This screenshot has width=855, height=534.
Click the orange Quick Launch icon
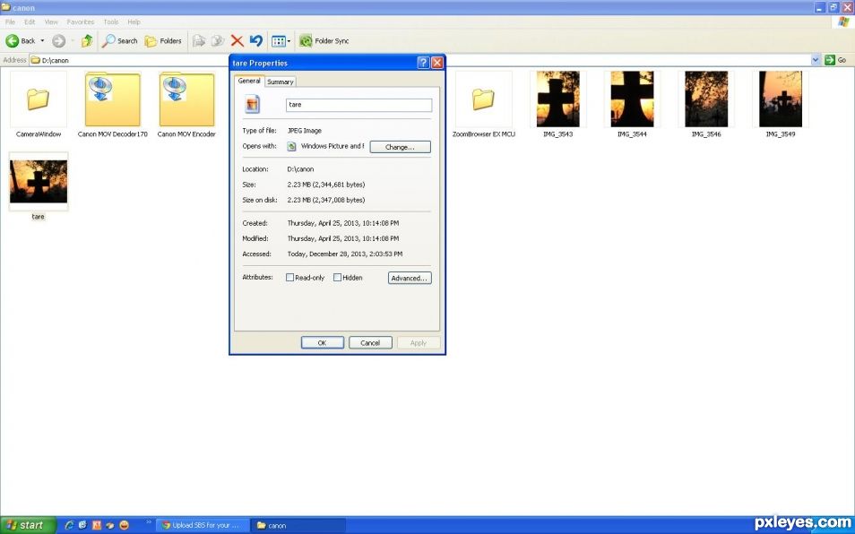click(x=97, y=525)
